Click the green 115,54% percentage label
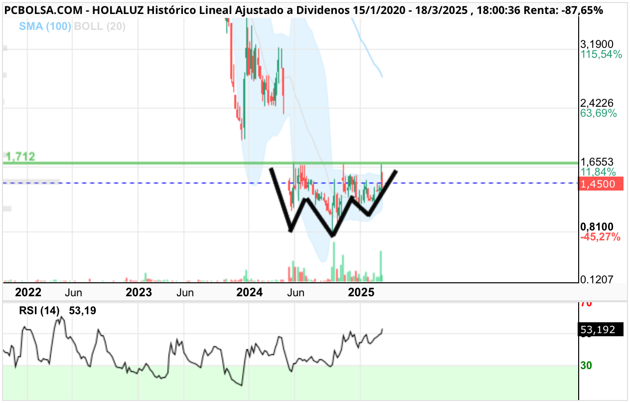630x403 pixels. [x=601, y=54]
